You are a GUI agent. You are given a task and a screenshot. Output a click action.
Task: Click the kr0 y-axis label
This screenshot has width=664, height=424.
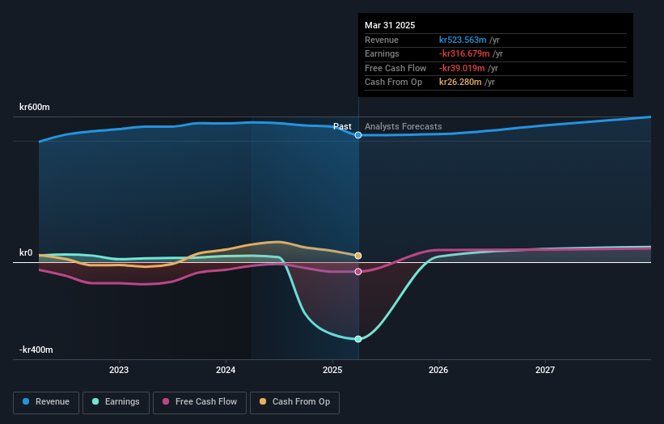click(26, 253)
